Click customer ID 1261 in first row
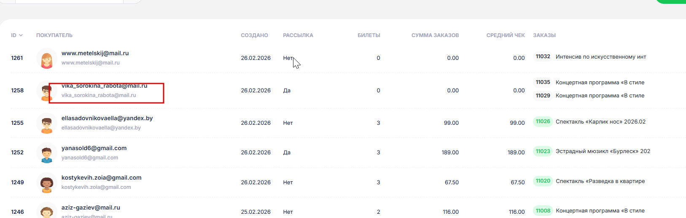Viewport: 686px width, 218px height. (x=17, y=58)
